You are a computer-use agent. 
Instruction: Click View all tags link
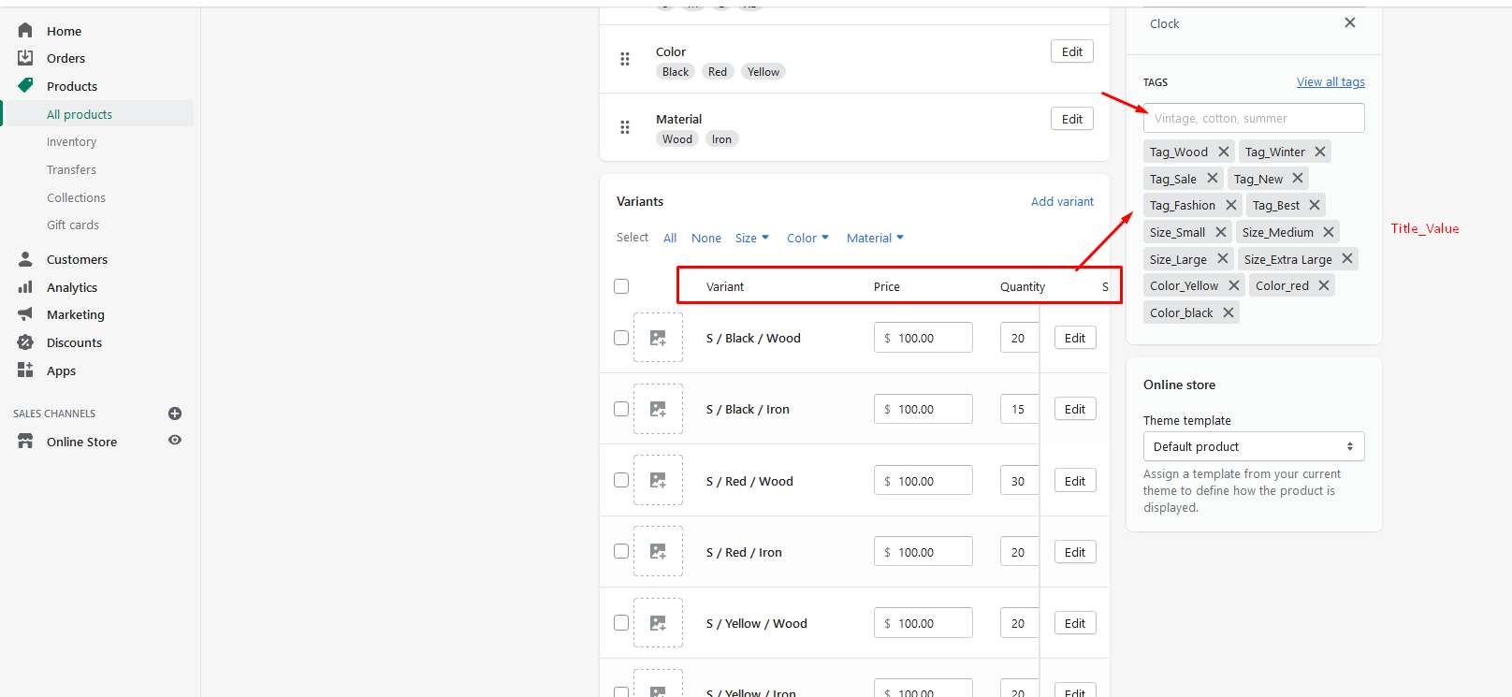coord(1330,82)
